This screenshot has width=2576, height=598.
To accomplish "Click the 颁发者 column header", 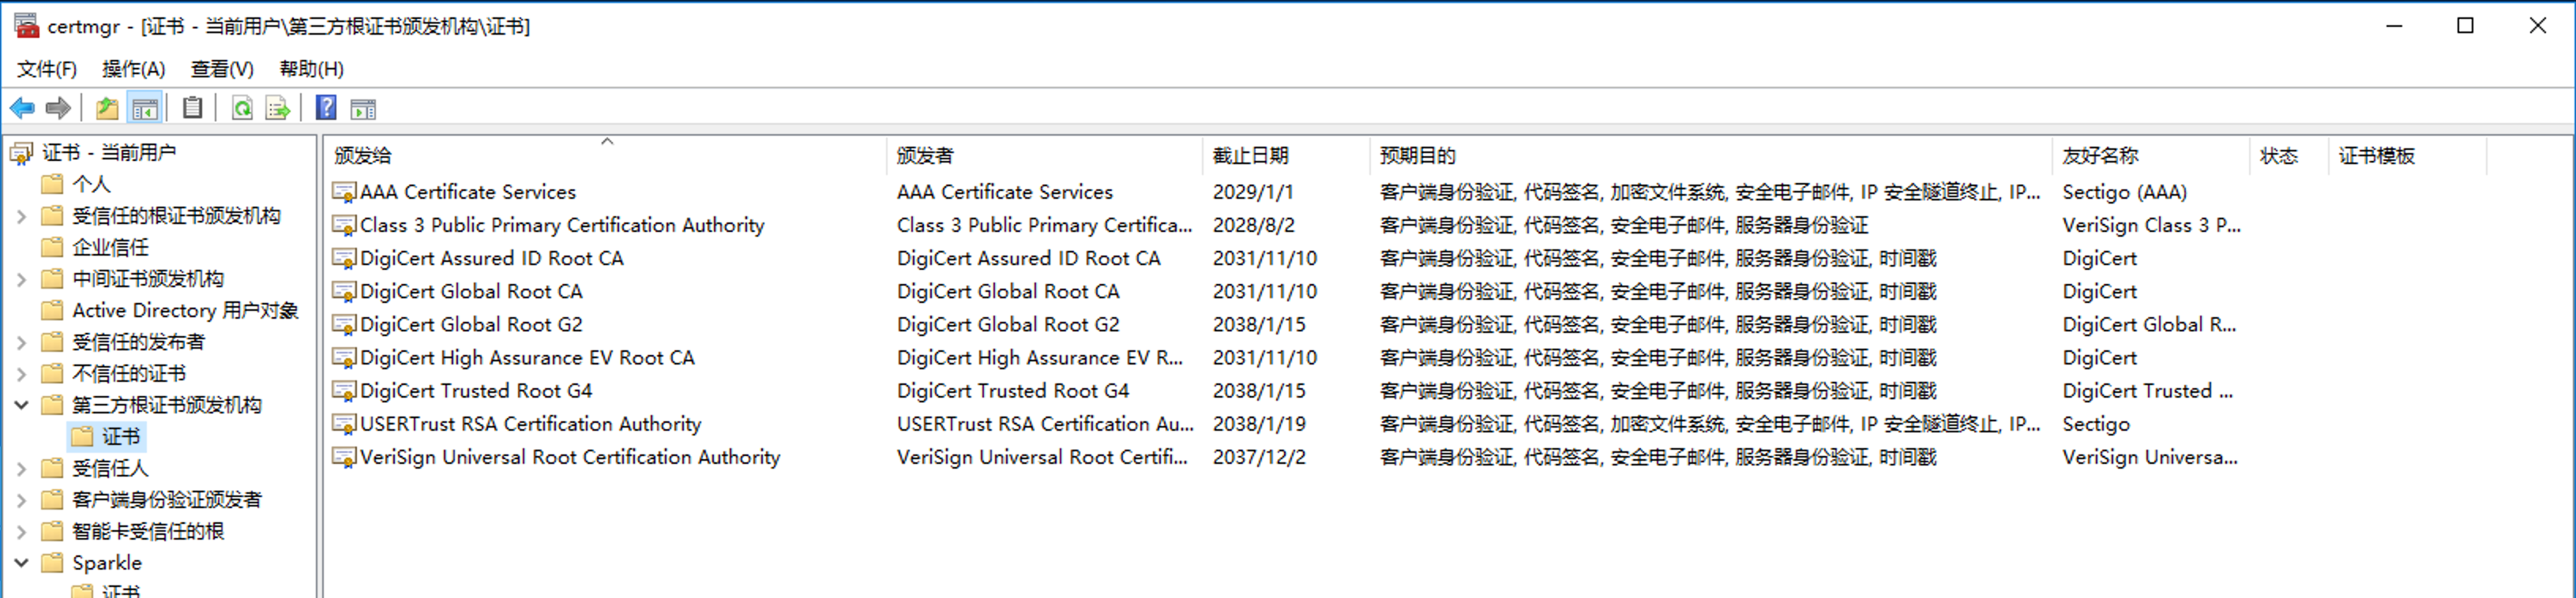I will (925, 155).
